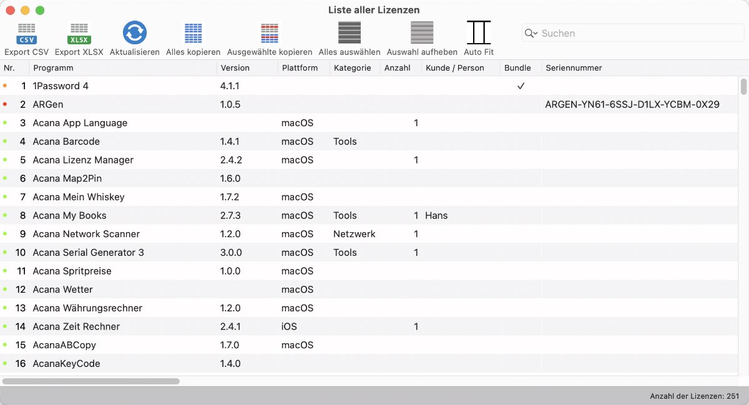Select Acana My Books entry
749x405 pixels.
(x=370, y=215)
